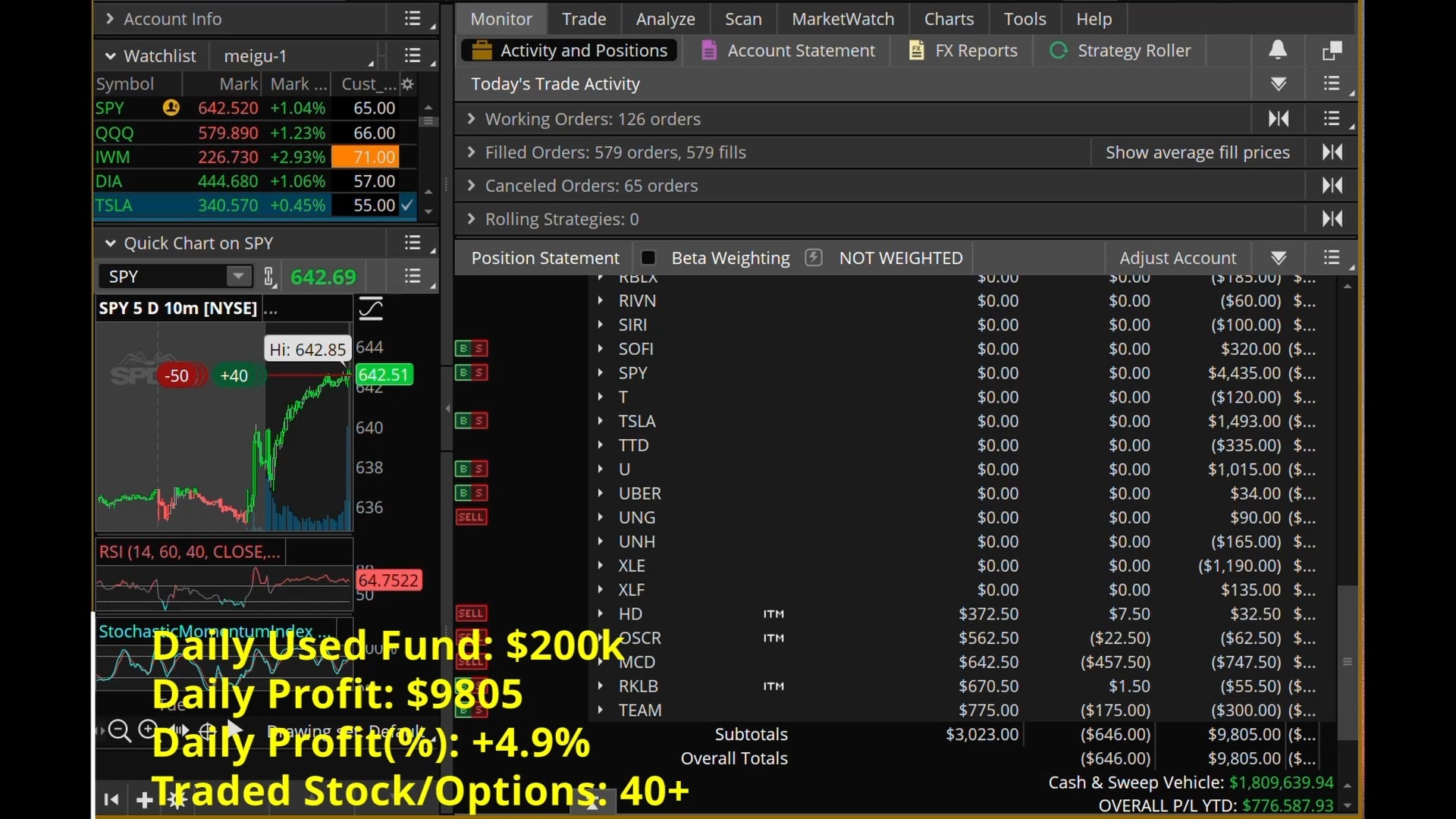
Task: Expand TSLA position row
Action: 600,421
